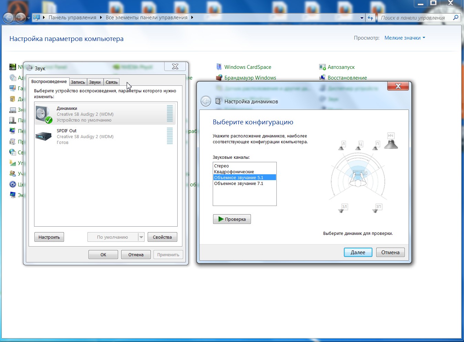Open the Автозапуск link
This screenshot has height=342, width=464.
(x=341, y=67)
